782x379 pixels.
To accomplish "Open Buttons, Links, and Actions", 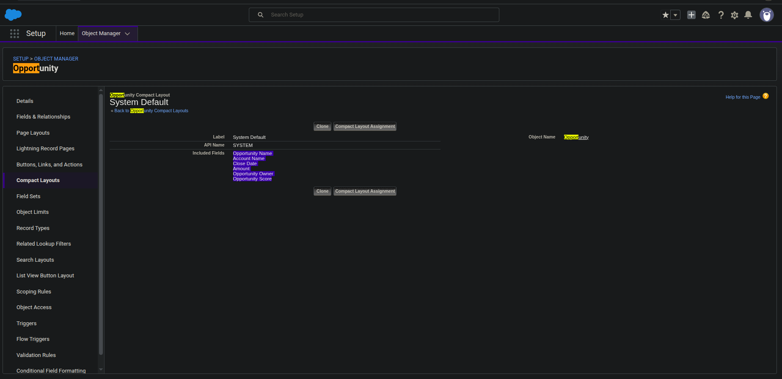I will click(x=50, y=164).
